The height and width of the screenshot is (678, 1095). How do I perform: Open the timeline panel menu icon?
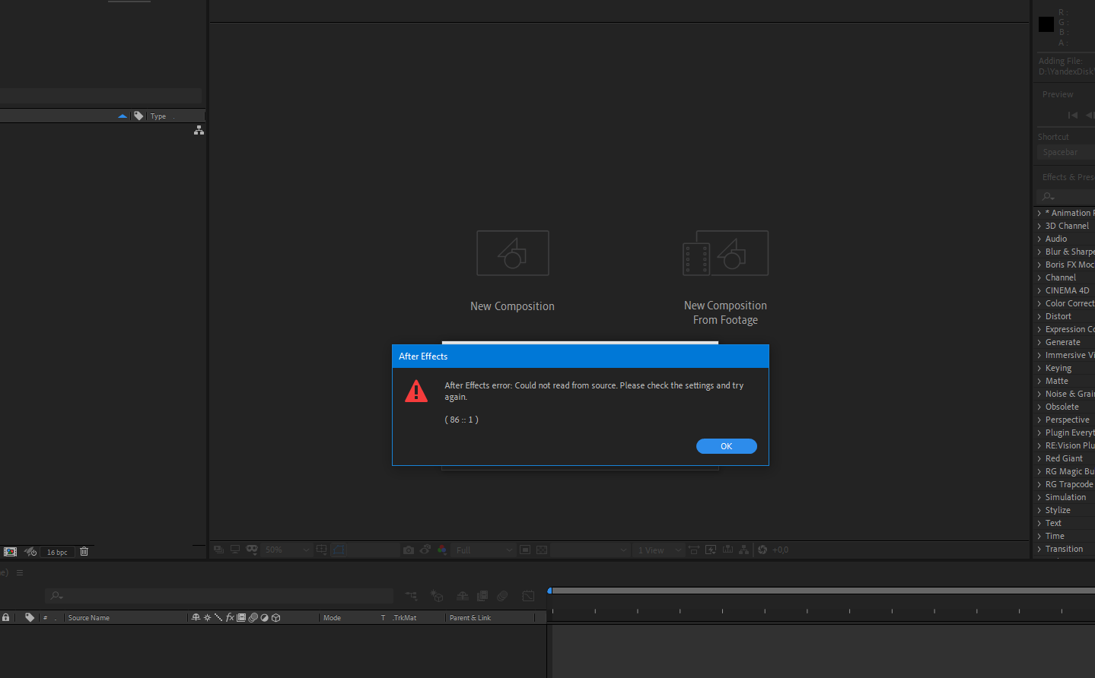pos(20,573)
